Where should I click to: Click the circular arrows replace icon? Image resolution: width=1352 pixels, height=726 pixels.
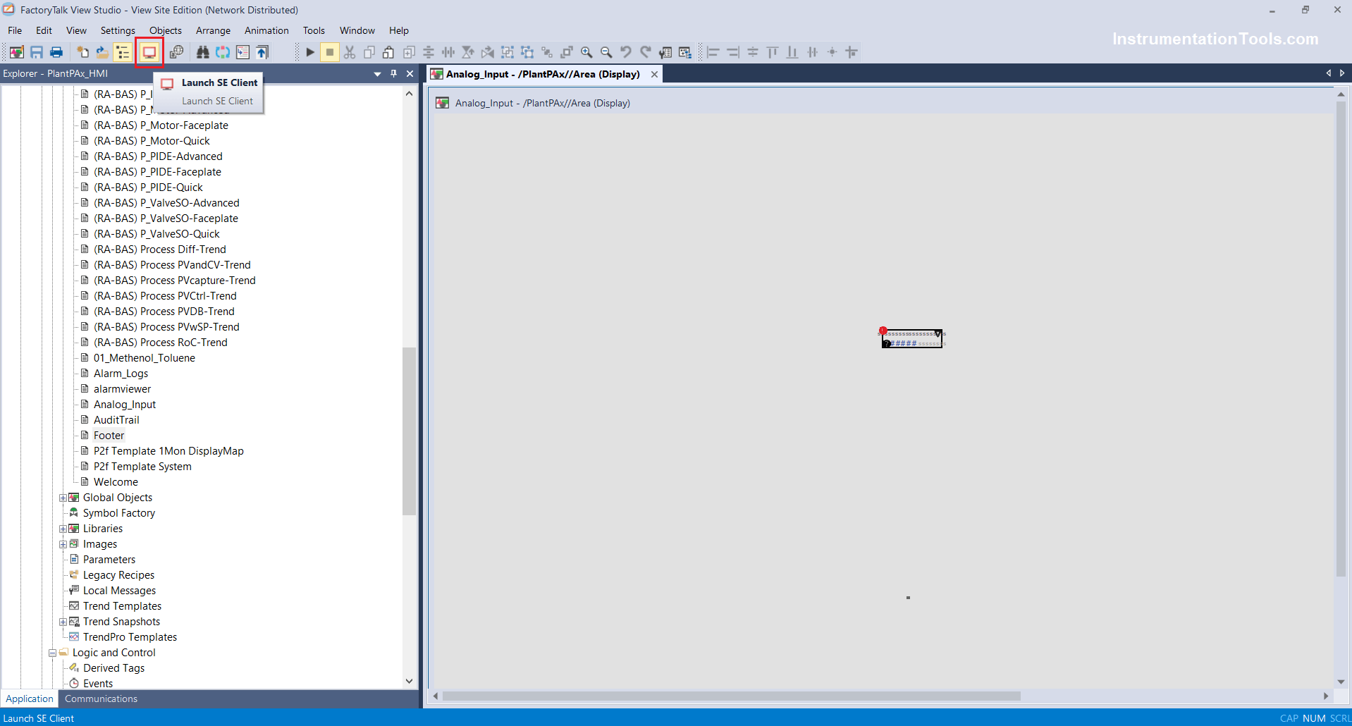coord(223,52)
